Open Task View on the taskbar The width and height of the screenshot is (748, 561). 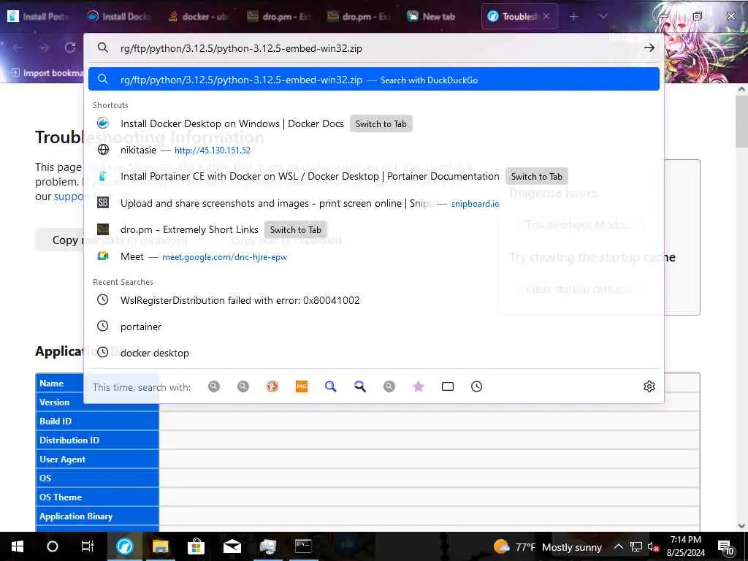(88, 546)
